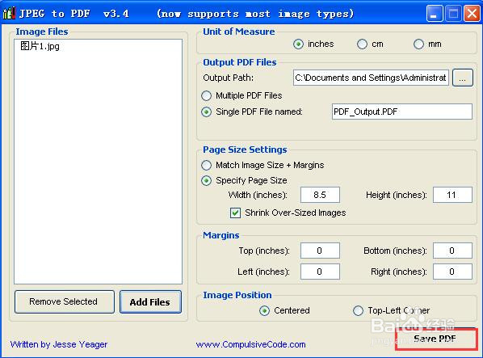Minimize the JPEG to PDF window
The image size is (483, 358).
point(435,14)
